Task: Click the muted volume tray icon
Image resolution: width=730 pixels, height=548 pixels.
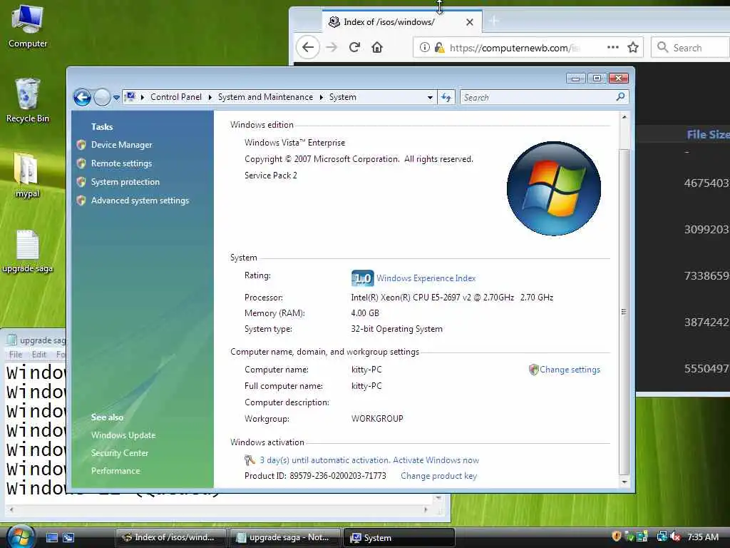Action: click(x=676, y=537)
